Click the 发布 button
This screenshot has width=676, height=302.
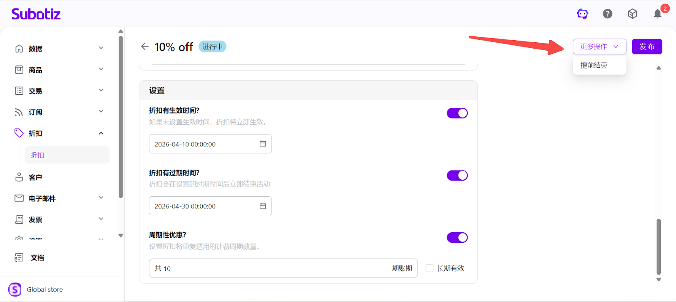click(x=646, y=47)
